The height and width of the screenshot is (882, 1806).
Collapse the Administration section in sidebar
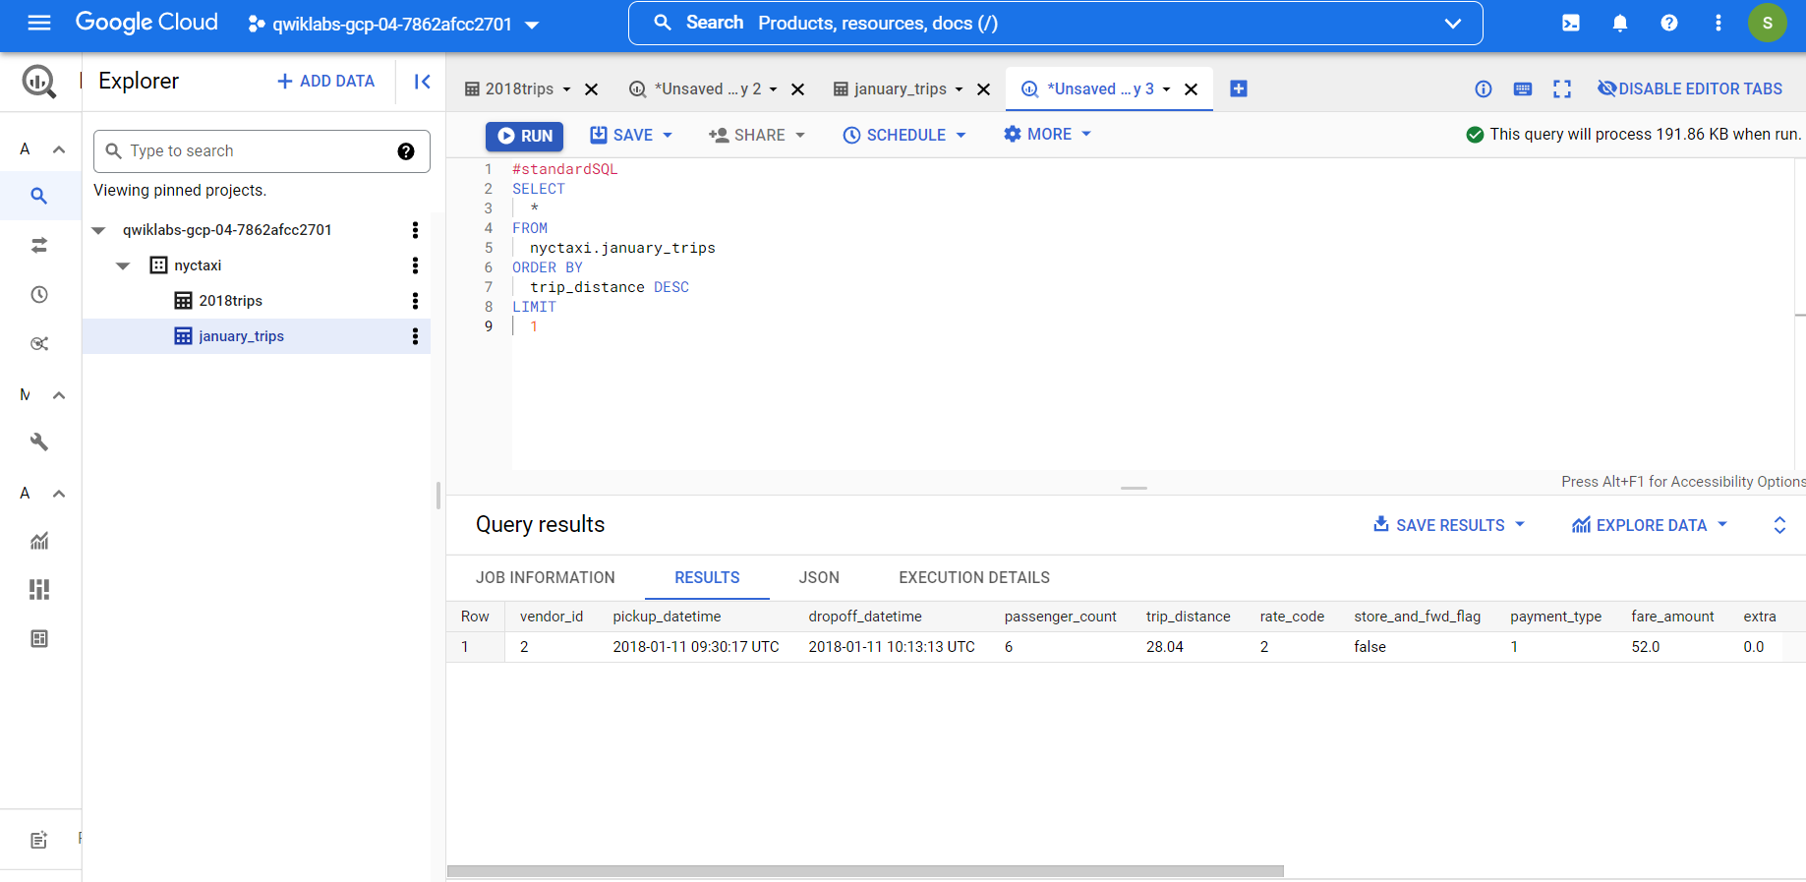coord(59,494)
